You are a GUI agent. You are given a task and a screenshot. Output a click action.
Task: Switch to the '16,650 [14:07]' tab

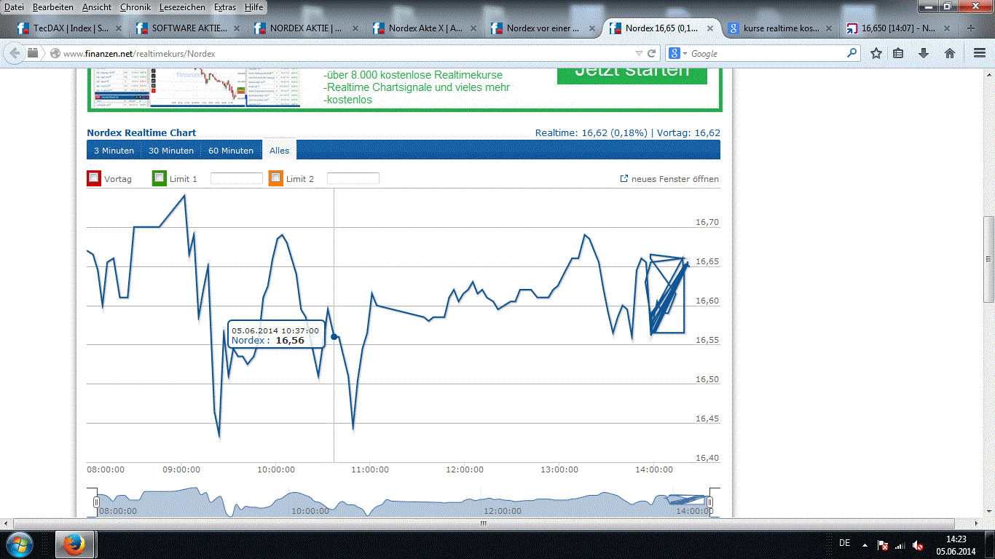[897, 28]
